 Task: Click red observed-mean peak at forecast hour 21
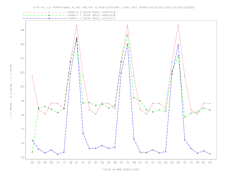pos(77,25)
